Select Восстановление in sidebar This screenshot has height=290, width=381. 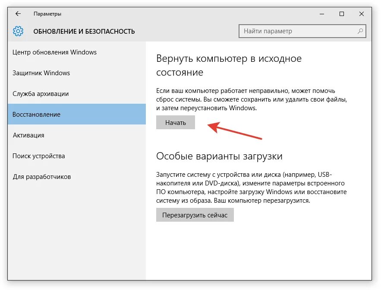pos(76,114)
